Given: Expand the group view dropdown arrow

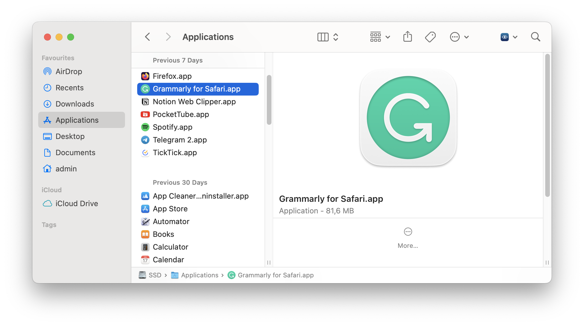Looking at the screenshot, I should (x=387, y=37).
